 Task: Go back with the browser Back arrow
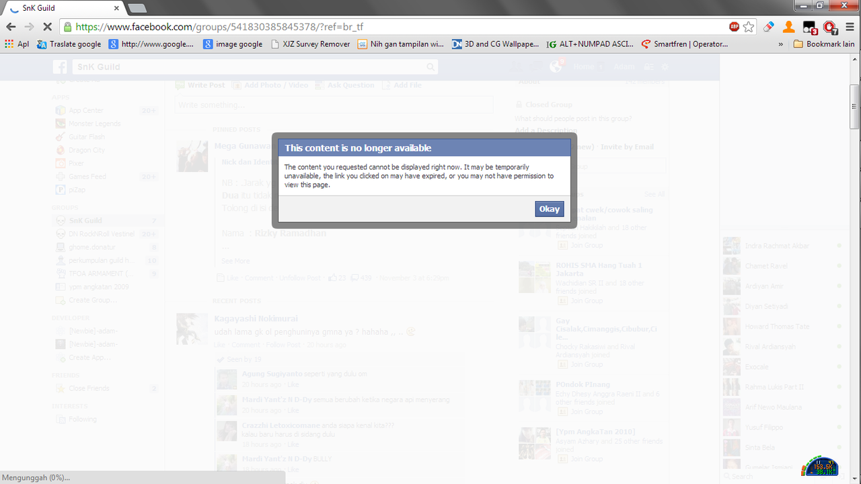pyautogui.click(x=11, y=27)
